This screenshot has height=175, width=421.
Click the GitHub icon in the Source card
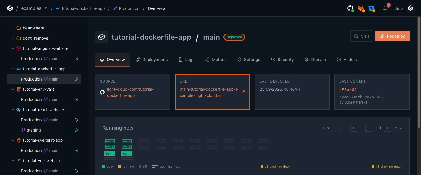(102, 92)
